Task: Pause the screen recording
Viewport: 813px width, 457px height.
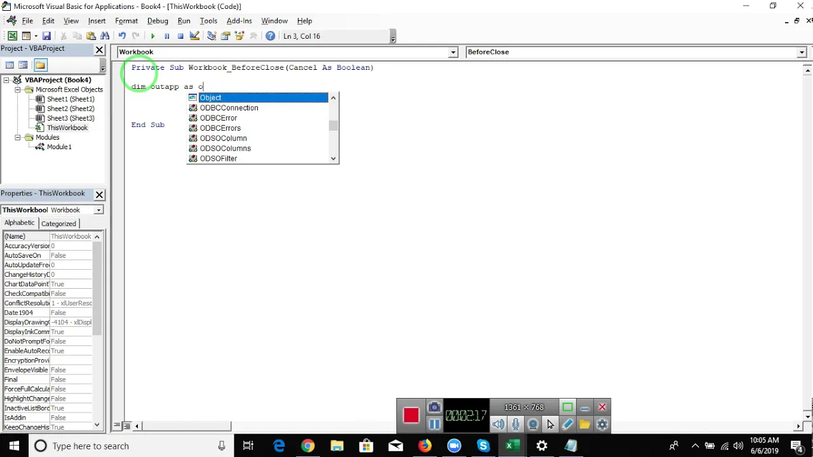Action: (434, 424)
